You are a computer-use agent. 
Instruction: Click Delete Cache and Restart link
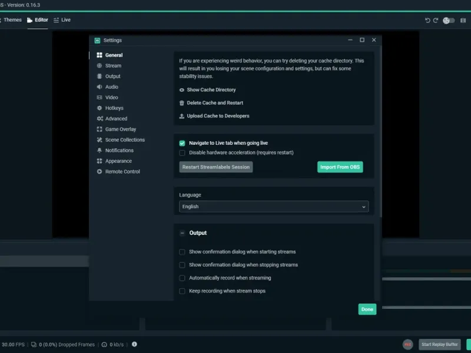click(x=215, y=102)
